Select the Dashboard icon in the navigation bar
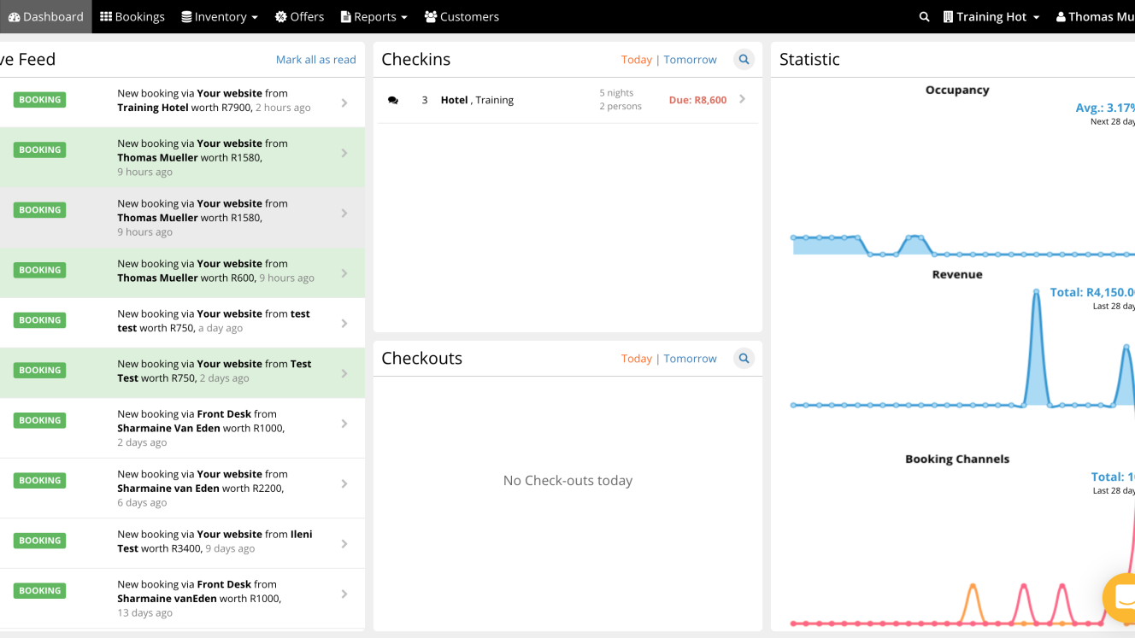Image resolution: width=1135 pixels, height=638 pixels. point(15,16)
